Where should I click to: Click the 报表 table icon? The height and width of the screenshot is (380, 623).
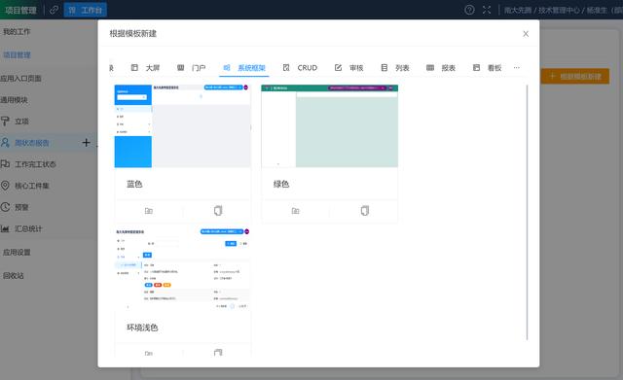[430, 67]
